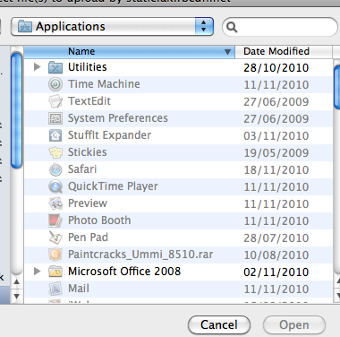Click the Applications folder icon in path popup
The width and height of the screenshot is (340, 337).
pyautogui.click(x=25, y=27)
